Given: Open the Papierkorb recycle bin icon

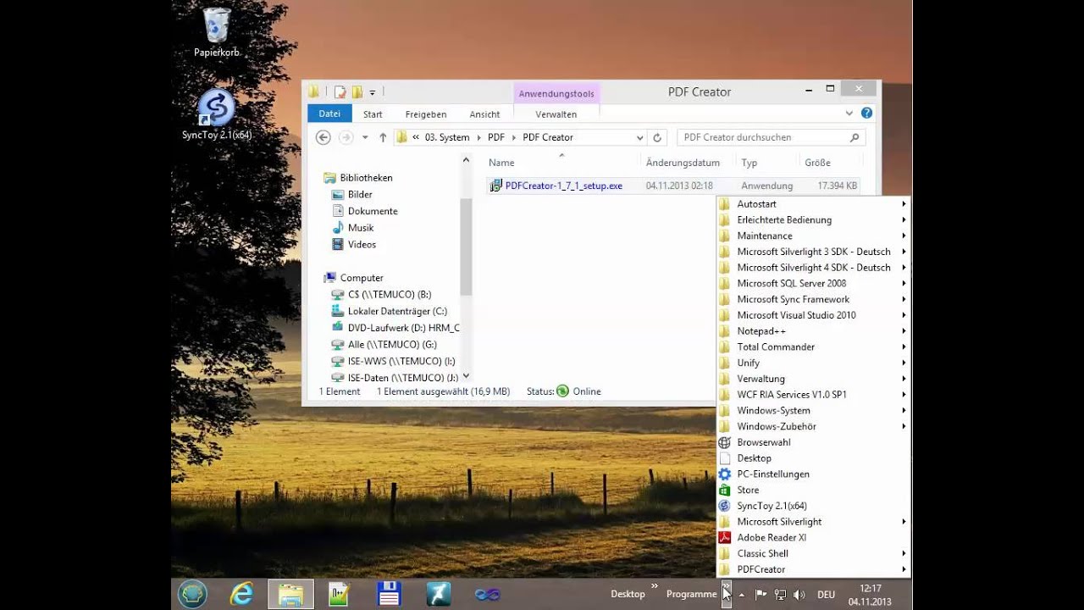Looking at the screenshot, I should (217, 32).
